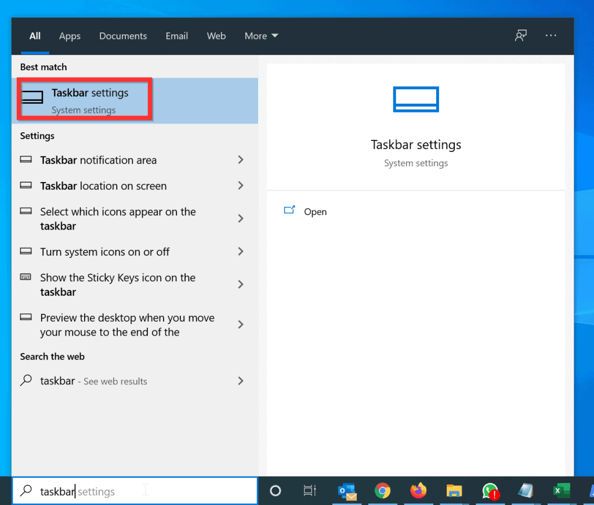Select Taskbar location on screen
594x505 pixels.
point(104,186)
